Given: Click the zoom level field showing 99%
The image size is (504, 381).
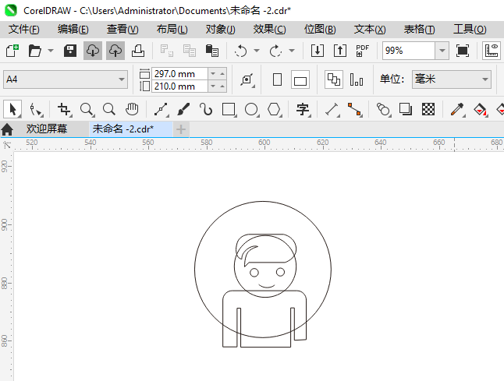Looking at the screenshot, I should click(409, 51).
